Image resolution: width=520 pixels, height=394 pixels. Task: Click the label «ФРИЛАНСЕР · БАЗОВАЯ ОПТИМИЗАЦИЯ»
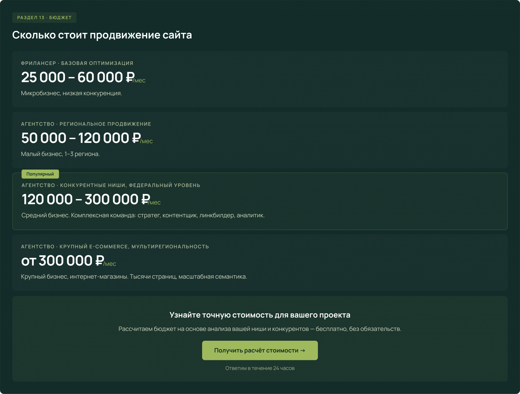[77, 63]
